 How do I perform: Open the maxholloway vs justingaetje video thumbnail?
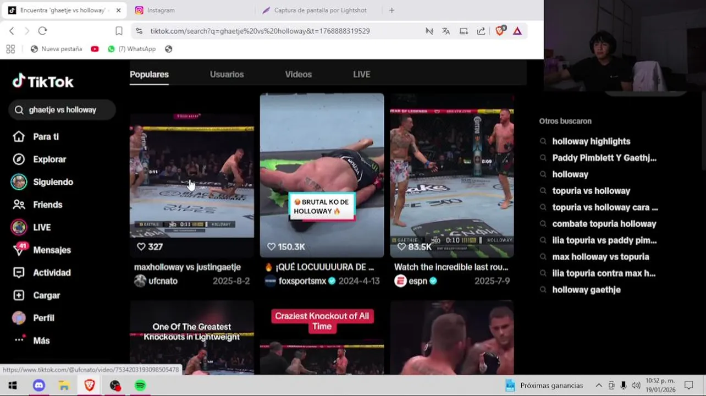click(192, 175)
